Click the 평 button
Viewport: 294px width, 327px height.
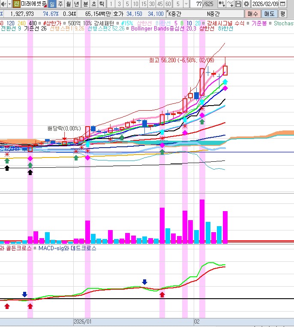[x=282, y=14]
